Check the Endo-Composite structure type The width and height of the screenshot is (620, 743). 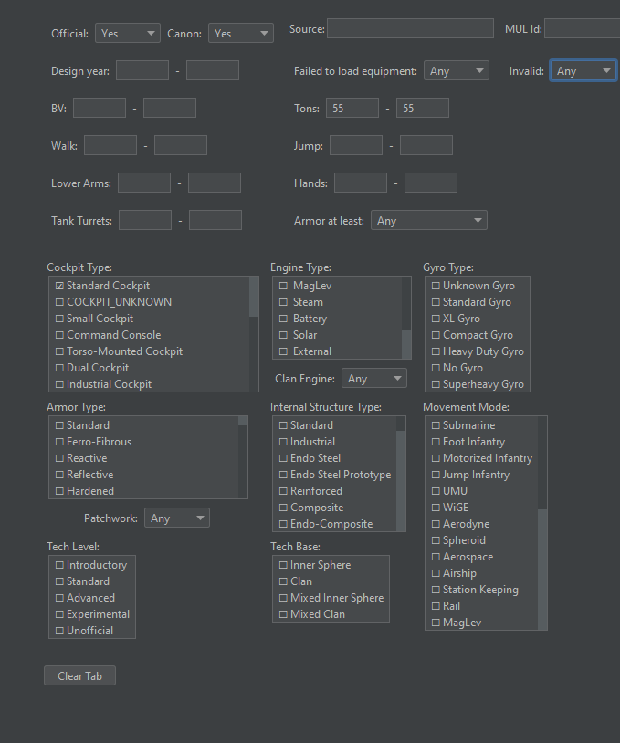(283, 524)
